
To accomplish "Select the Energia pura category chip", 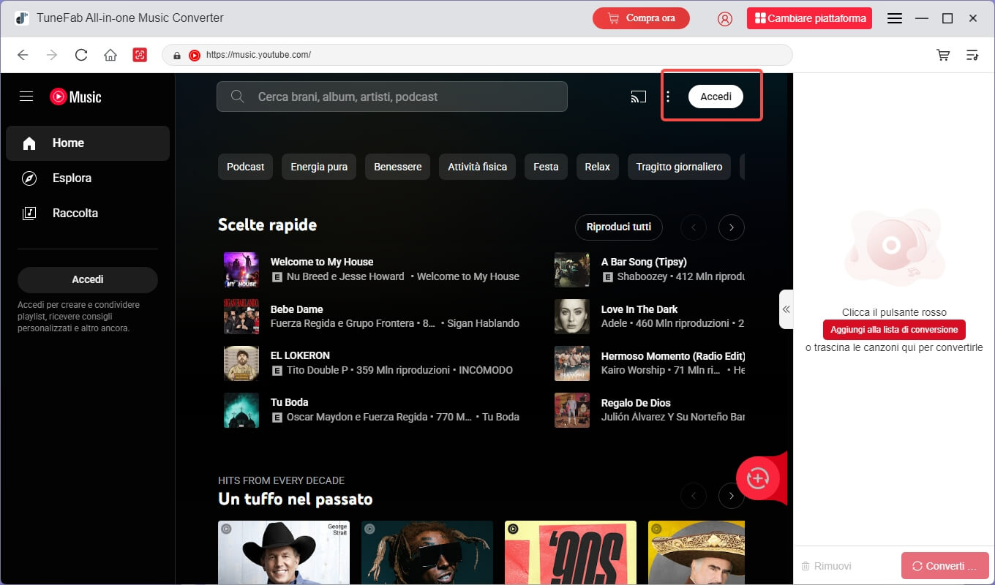I will click(319, 167).
